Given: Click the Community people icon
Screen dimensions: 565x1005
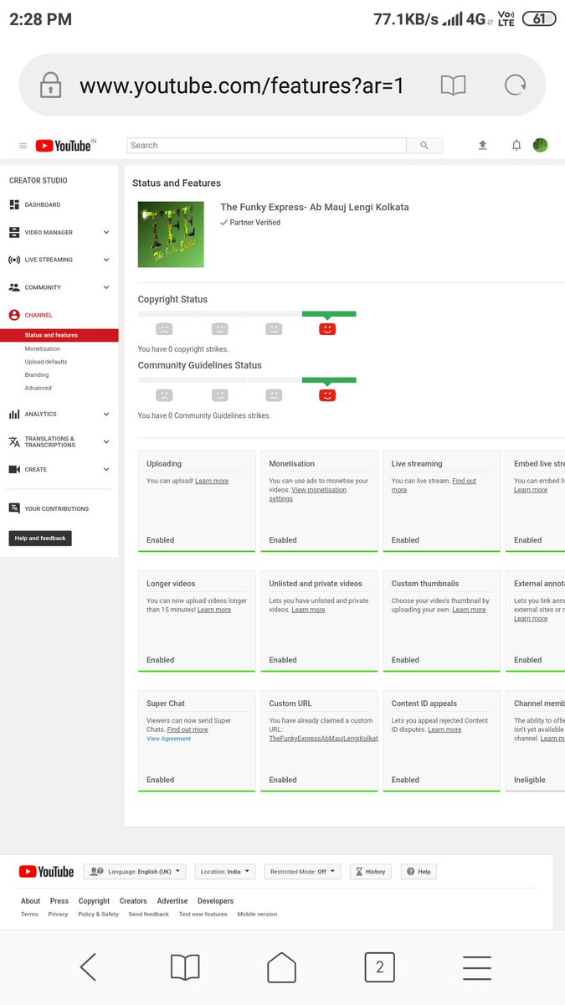Looking at the screenshot, I should tap(14, 287).
